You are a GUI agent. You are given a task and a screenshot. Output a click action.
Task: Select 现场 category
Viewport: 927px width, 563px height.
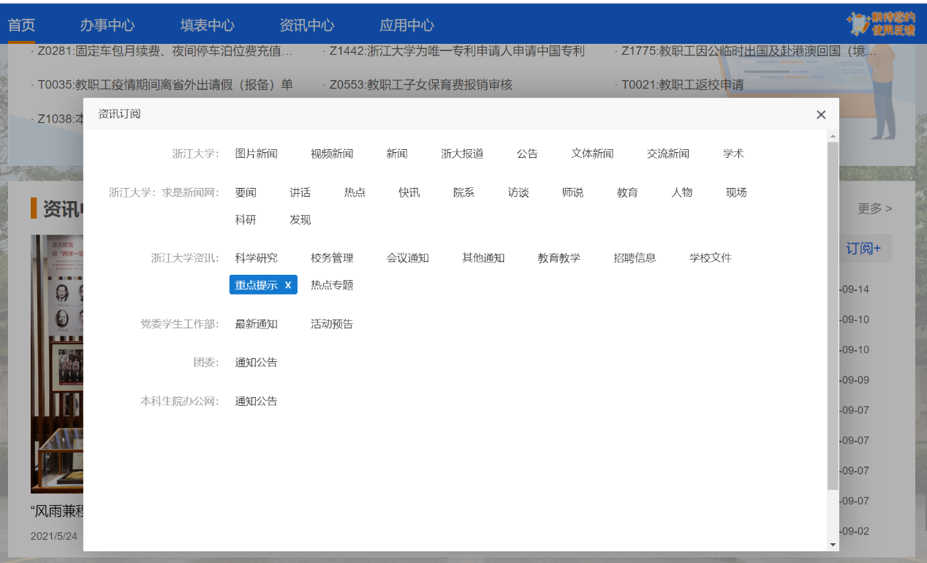tap(736, 192)
